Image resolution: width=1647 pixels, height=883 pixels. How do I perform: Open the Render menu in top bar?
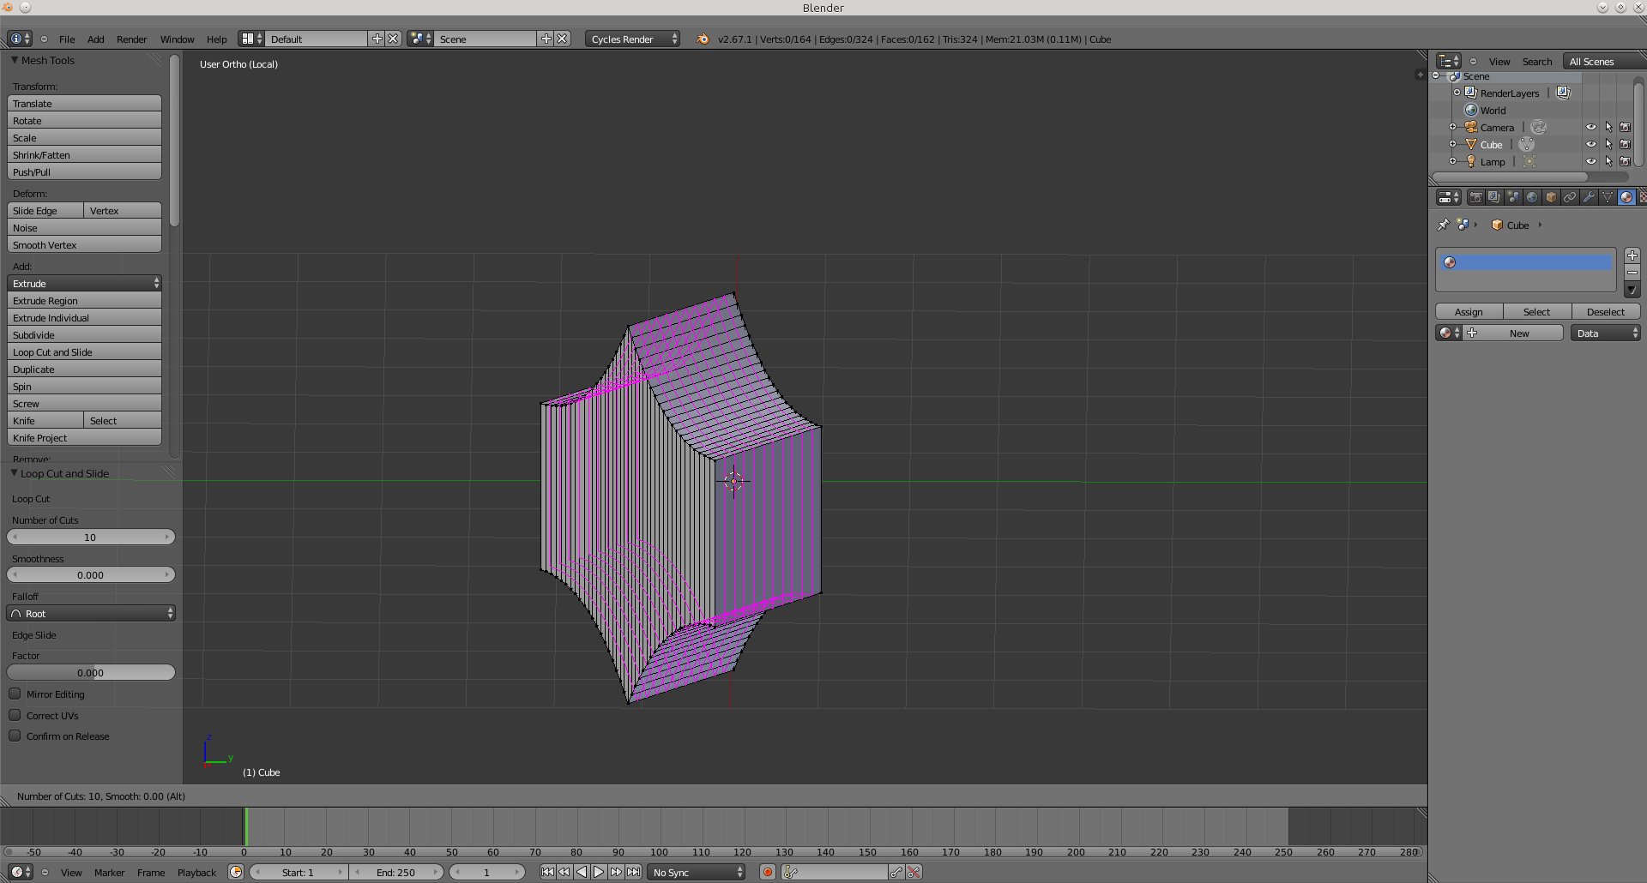pyautogui.click(x=131, y=39)
